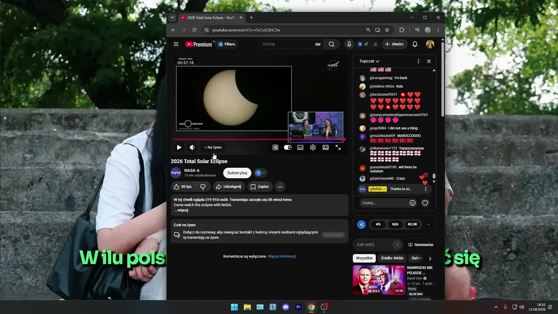Select the Źródło: NASA filter chip
The image size is (558, 314).
click(x=392, y=258)
